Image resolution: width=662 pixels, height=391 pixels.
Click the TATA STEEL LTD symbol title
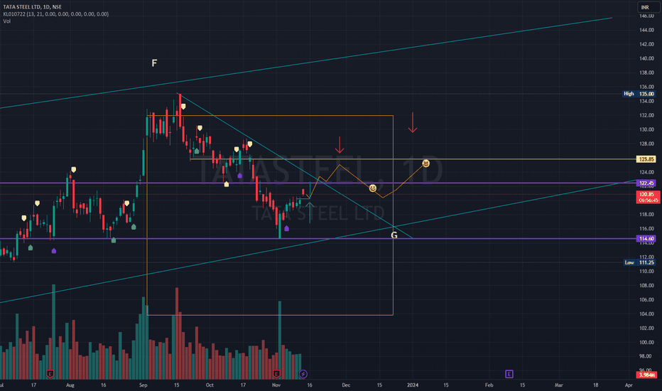click(32, 7)
